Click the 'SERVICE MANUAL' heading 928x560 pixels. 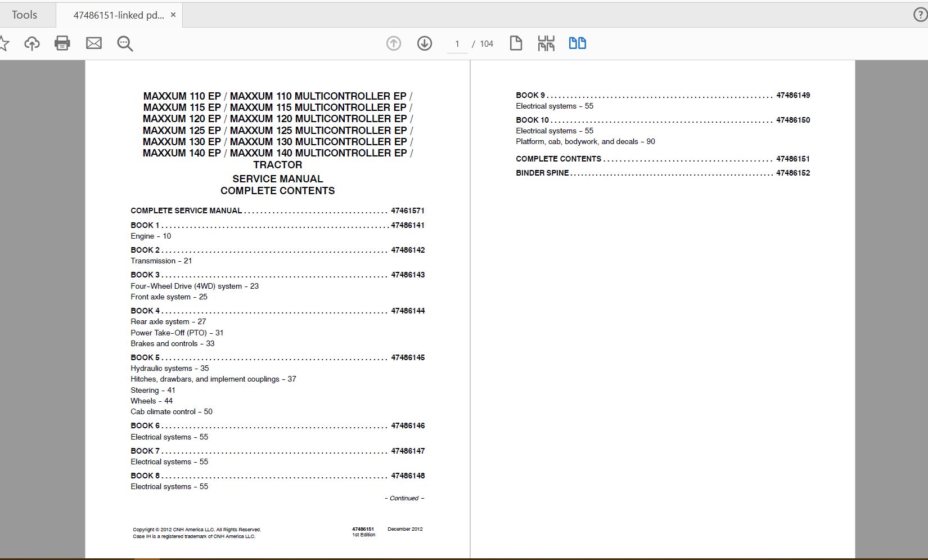click(x=278, y=179)
